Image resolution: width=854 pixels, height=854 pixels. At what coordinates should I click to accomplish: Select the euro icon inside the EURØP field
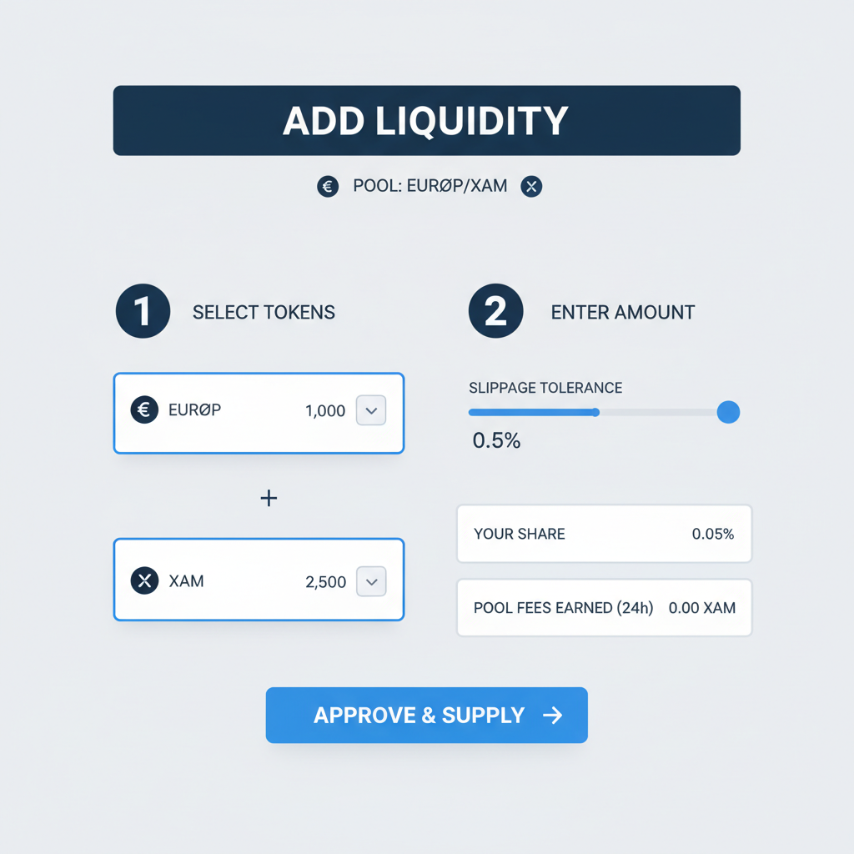coord(143,410)
